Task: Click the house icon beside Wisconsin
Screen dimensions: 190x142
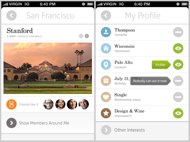Action: [x=106, y=48]
